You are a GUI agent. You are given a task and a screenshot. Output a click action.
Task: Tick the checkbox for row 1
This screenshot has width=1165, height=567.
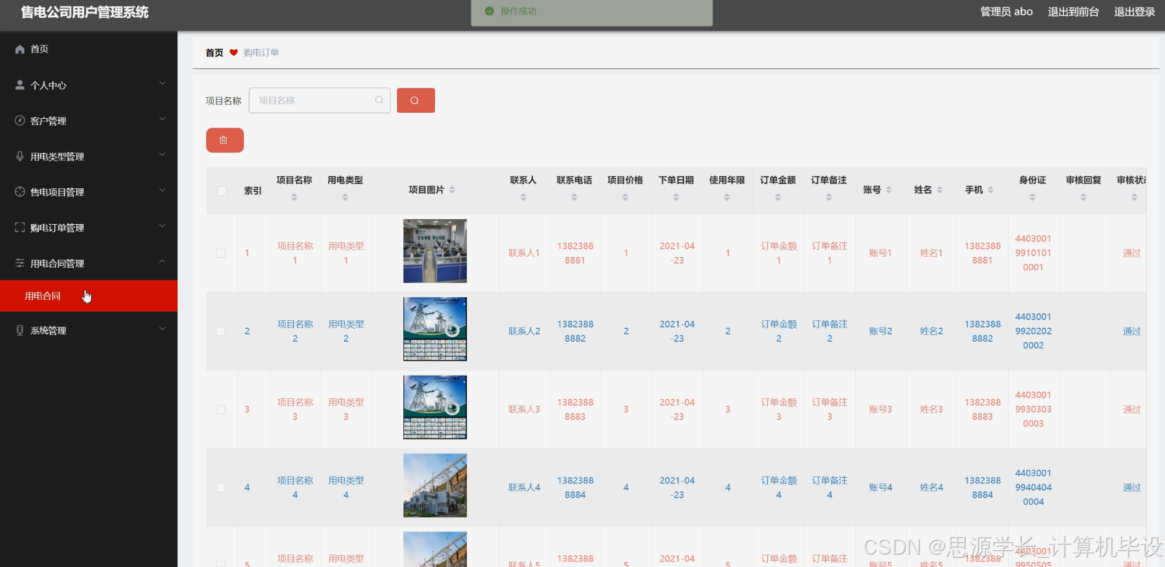[220, 253]
